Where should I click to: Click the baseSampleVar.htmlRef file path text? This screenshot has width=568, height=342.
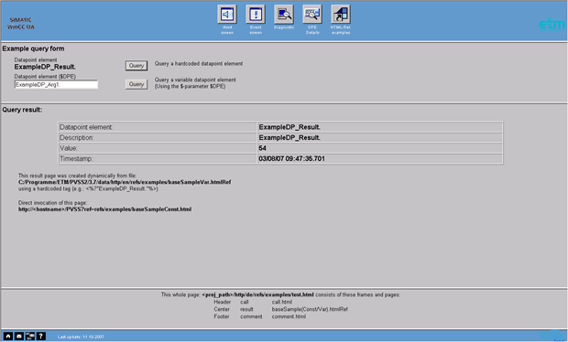pos(125,182)
